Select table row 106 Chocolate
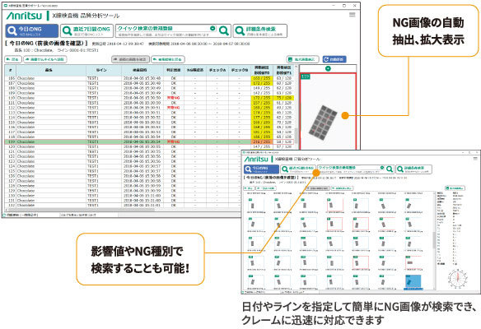The height and width of the screenshot is (329, 481). point(150,78)
